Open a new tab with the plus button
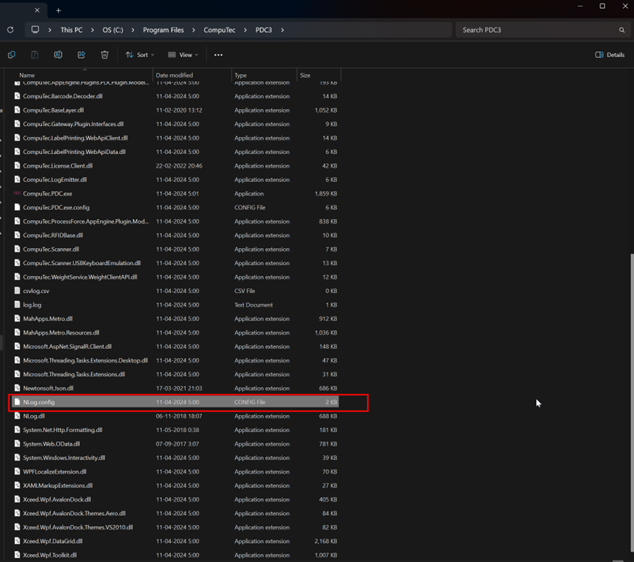Viewport: 634px width, 562px height. pyautogui.click(x=58, y=10)
